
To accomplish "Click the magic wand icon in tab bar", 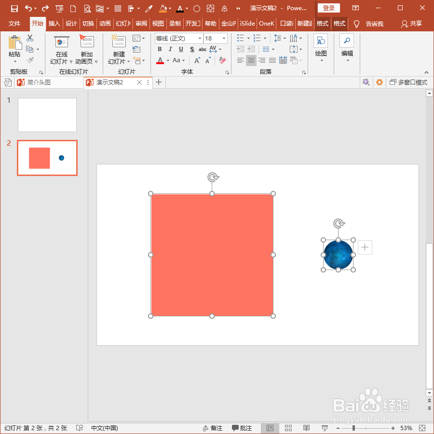I will click(x=366, y=82).
